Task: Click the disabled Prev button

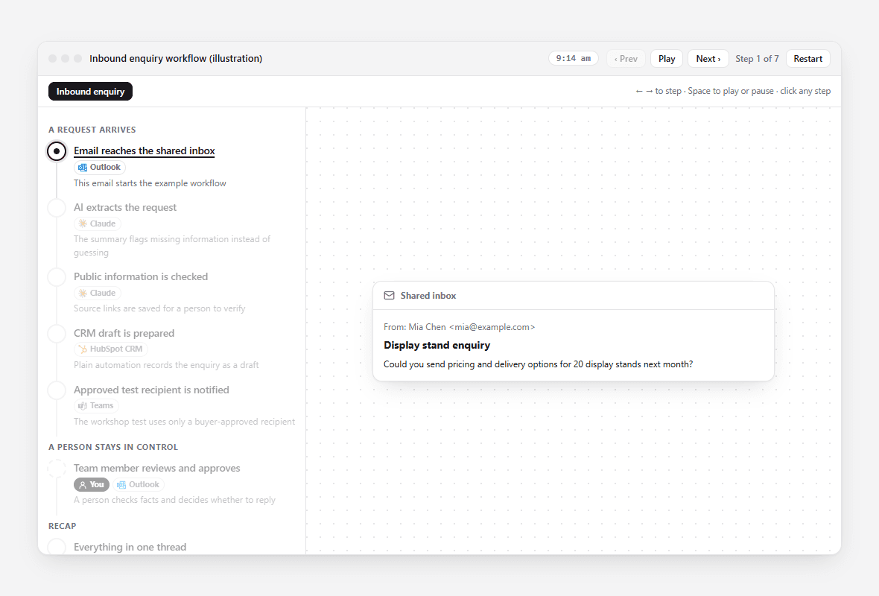Action: (626, 59)
